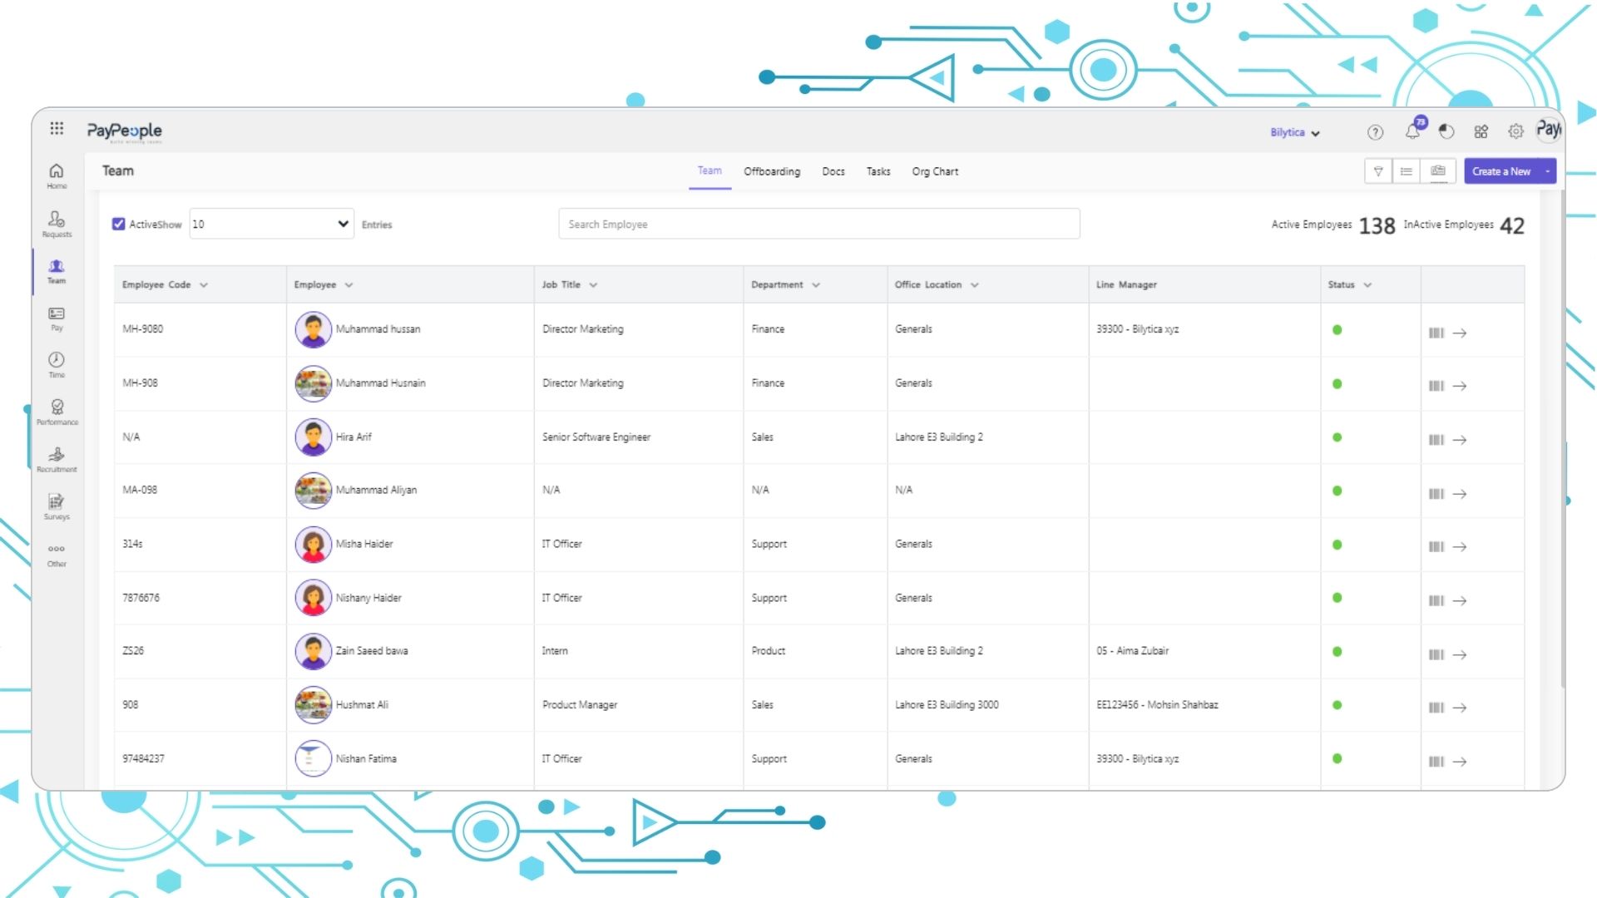Open the Show entries count dropdown
The image size is (1597, 898).
click(271, 224)
